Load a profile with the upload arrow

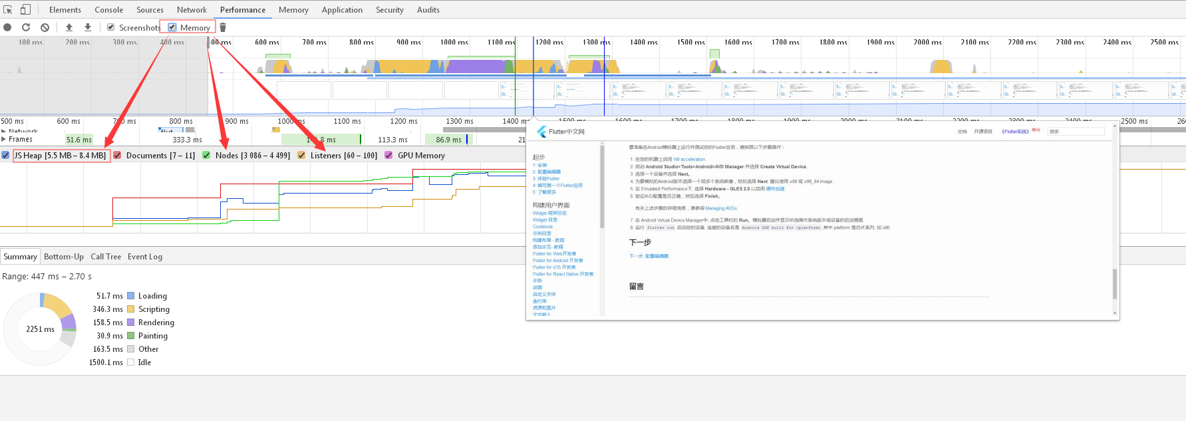tap(69, 27)
